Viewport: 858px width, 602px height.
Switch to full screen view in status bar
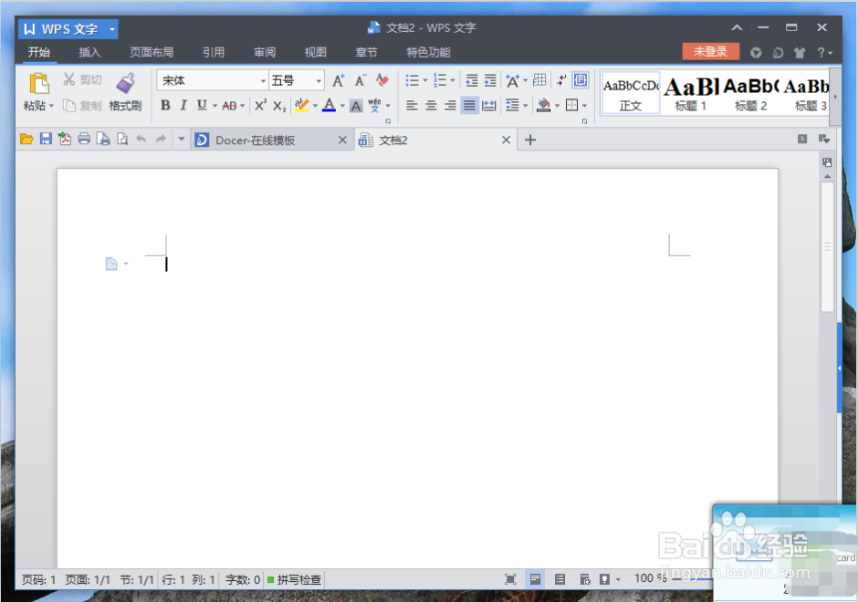coord(510,579)
